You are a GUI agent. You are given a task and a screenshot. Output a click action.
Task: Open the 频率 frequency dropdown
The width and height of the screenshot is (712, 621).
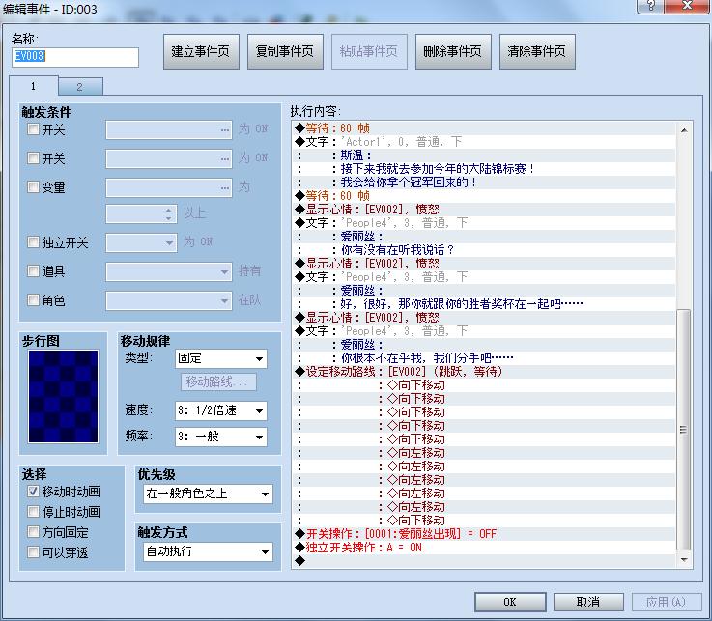point(221,437)
